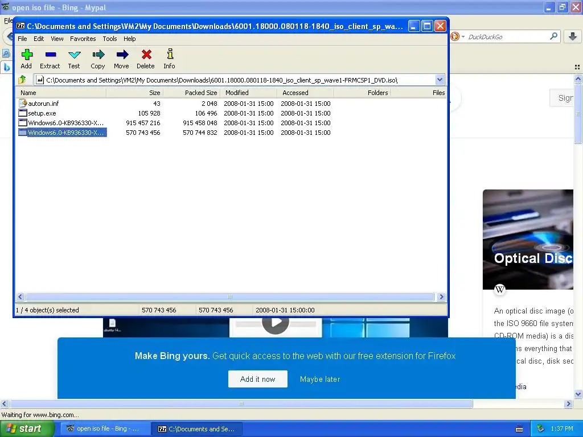This screenshot has height=437, width=583.
Task: Click the 7z icon in title bar
Action: 20,26
